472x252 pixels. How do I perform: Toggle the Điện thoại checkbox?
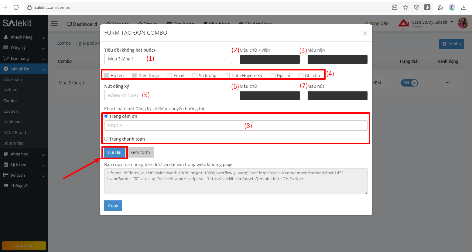[135, 75]
